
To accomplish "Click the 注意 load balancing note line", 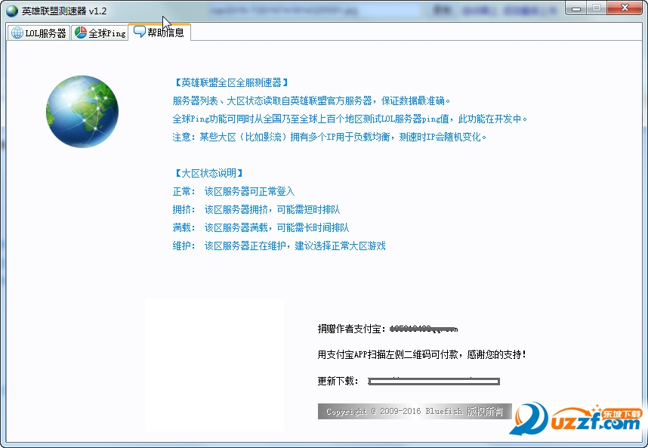I will (x=330, y=137).
